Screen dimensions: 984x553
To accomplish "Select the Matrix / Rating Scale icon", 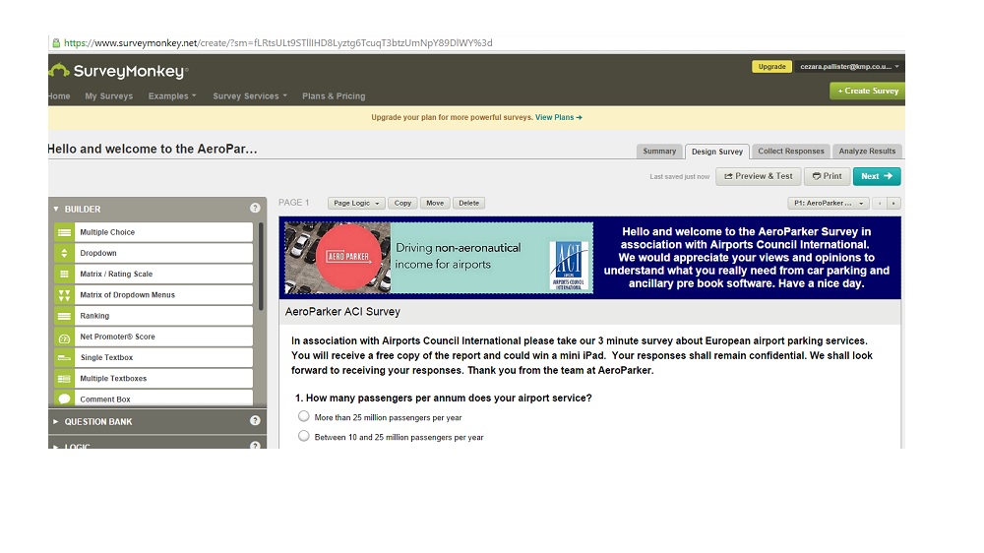I will [x=64, y=274].
